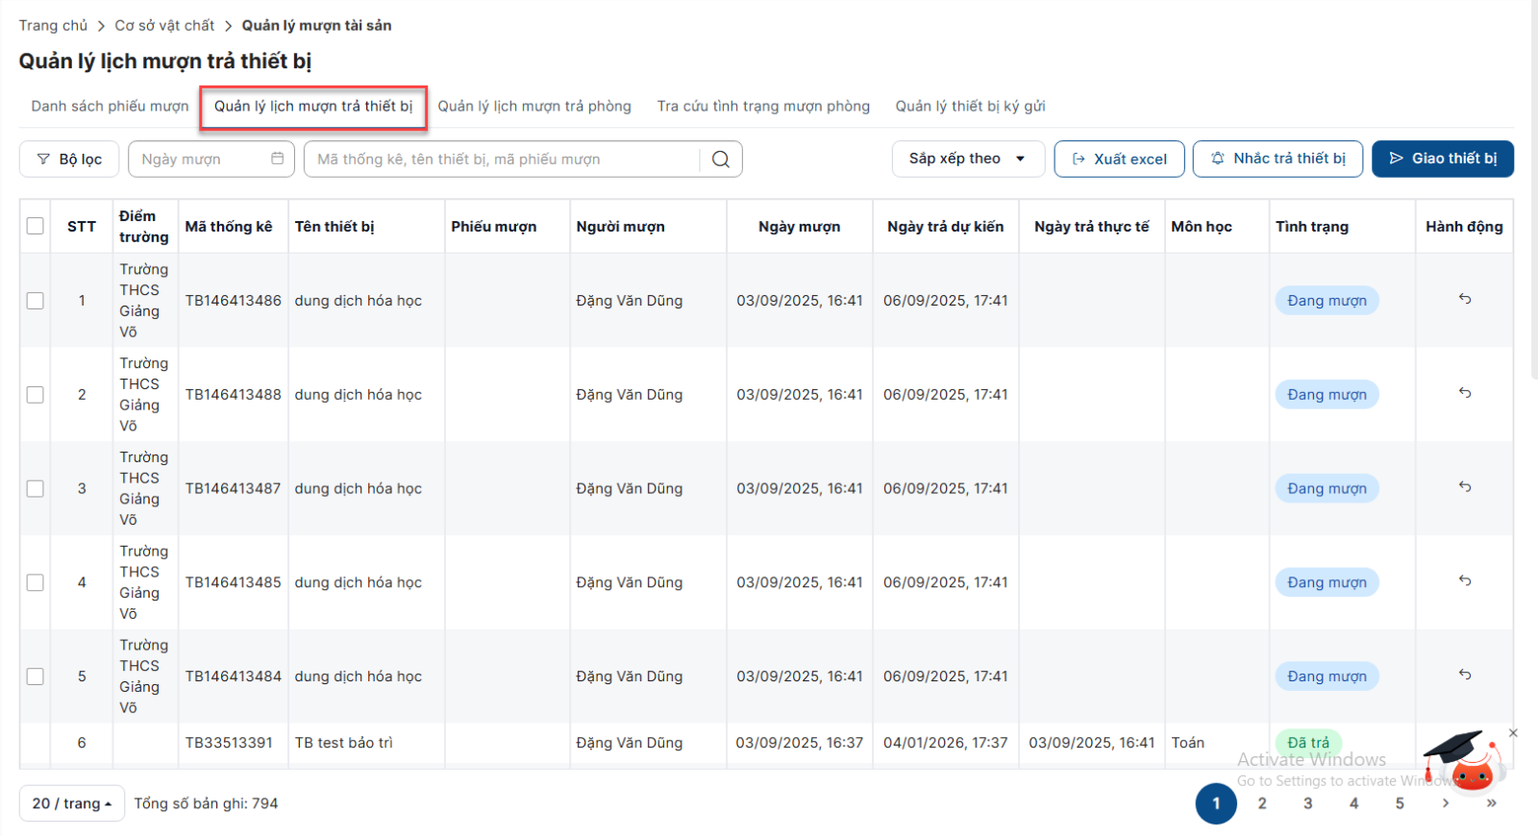Screen dimensions: 1538x836
Task: Toggle the select-all header checkbox
Action: pyautogui.click(x=36, y=226)
